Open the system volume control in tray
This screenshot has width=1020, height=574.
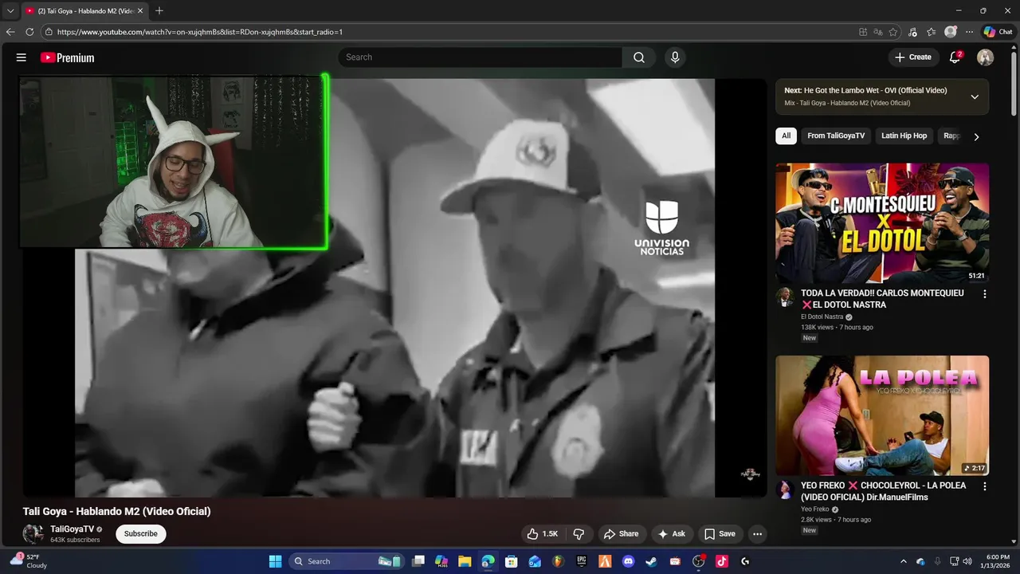click(x=967, y=561)
